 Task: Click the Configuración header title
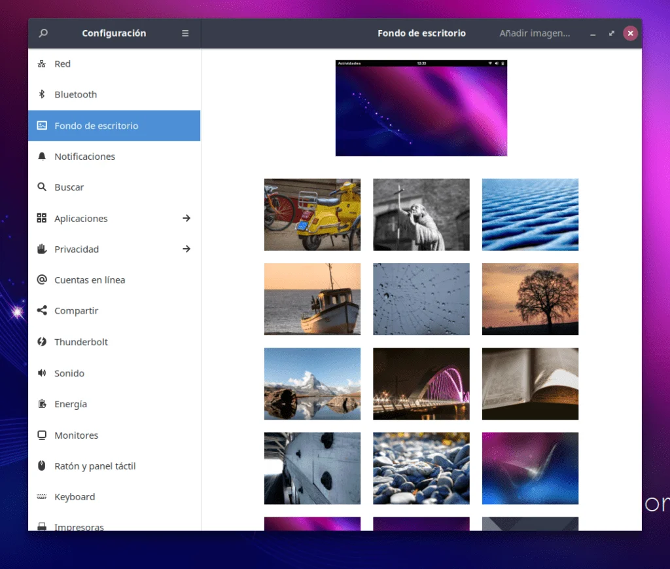point(114,33)
